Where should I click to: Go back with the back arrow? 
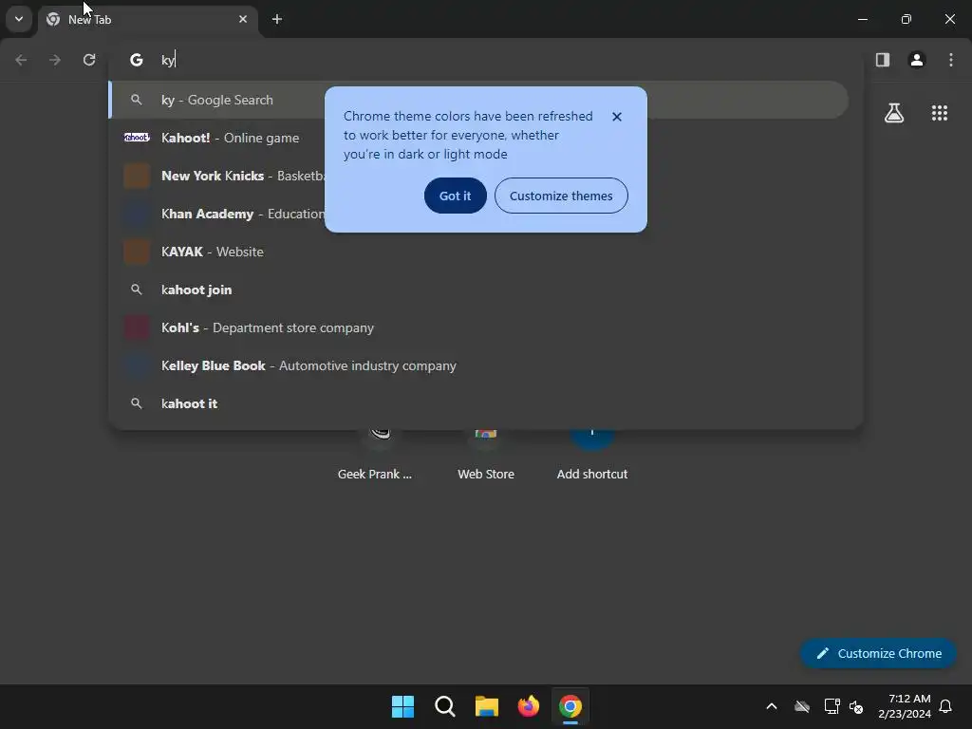point(21,60)
